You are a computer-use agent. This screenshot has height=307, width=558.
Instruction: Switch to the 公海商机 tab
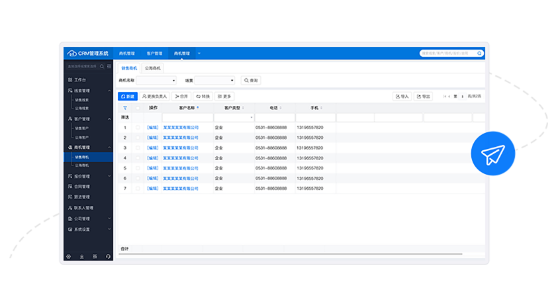coord(152,68)
